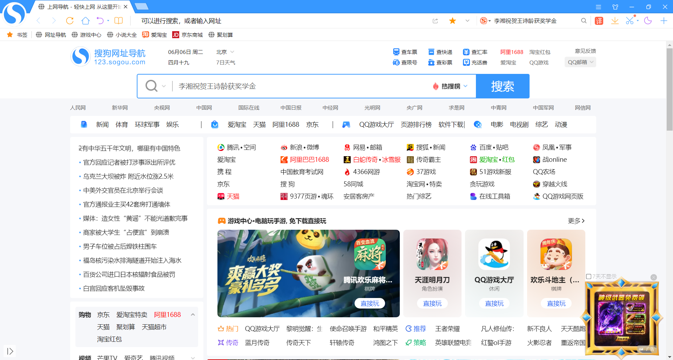Open the Sogou translate tool
The image size is (673, 360).
(599, 21)
